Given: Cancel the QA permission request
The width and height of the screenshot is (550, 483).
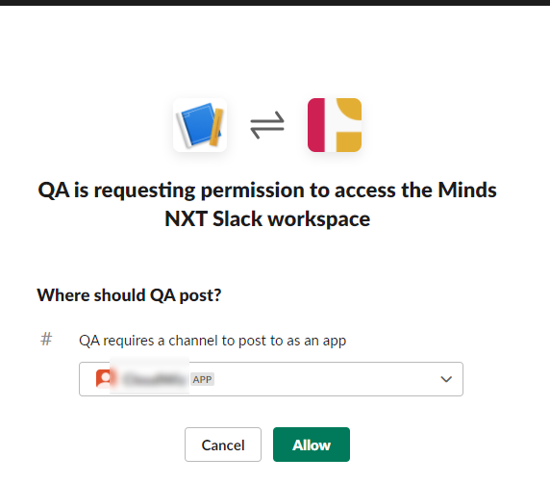Looking at the screenshot, I should coord(223,445).
